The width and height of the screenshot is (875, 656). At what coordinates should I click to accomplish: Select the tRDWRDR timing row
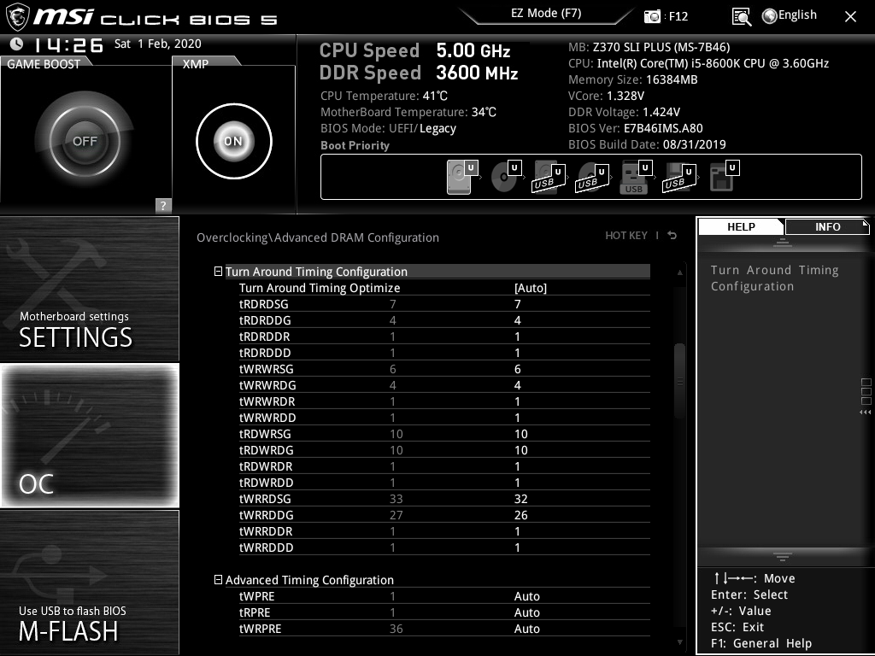point(444,466)
